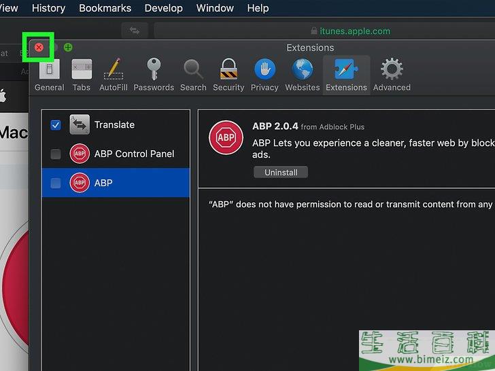Click the ABP icon in selected row

point(80,183)
